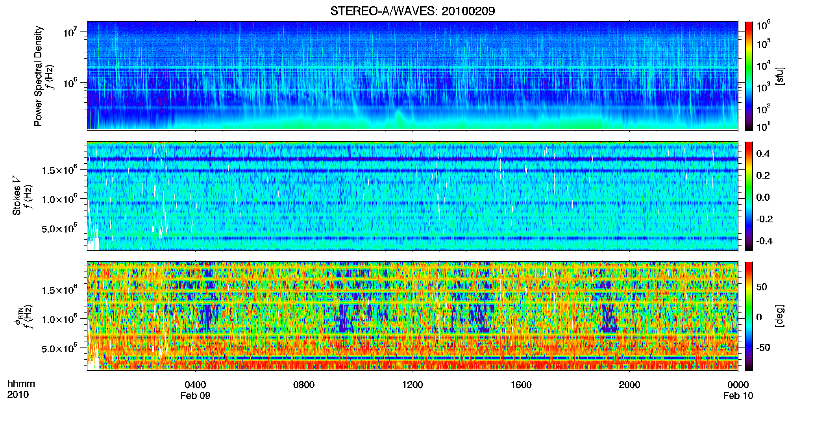The image size is (825, 425).
Task: Click the hhmm time format label
Action: tap(21, 384)
